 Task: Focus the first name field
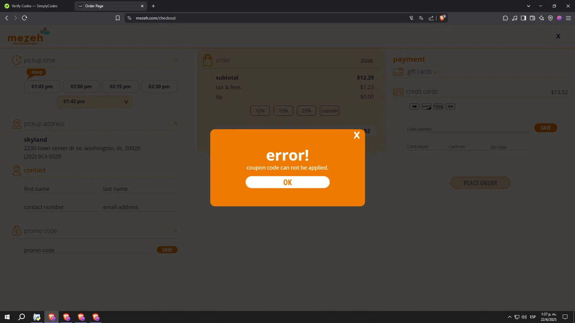pyautogui.click(x=61, y=189)
